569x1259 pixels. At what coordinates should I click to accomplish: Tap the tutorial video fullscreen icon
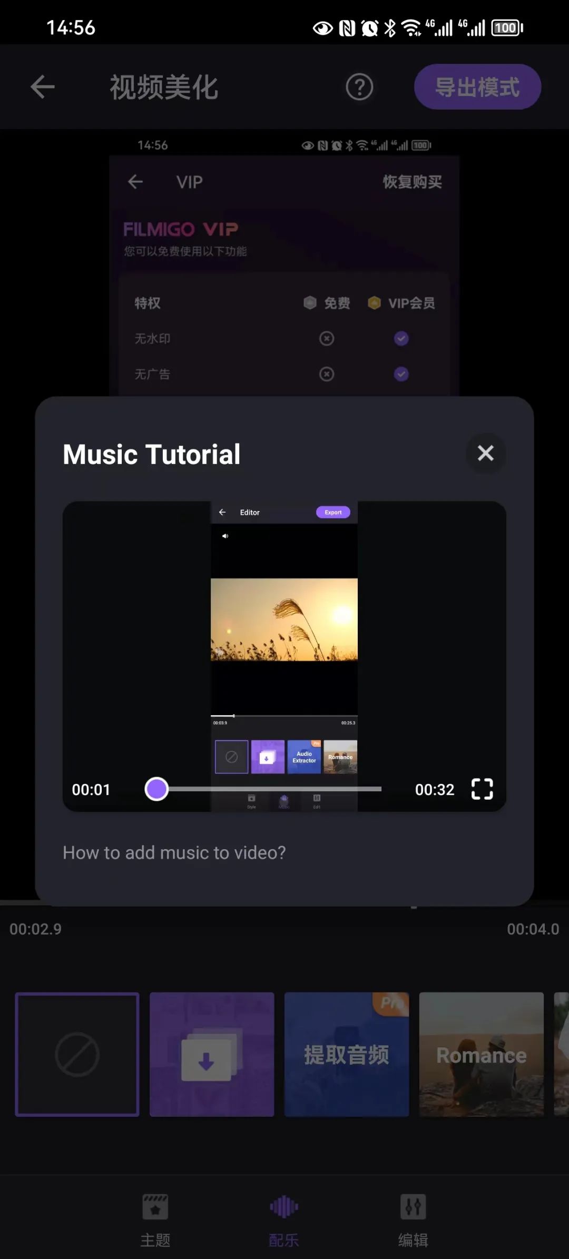482,789
